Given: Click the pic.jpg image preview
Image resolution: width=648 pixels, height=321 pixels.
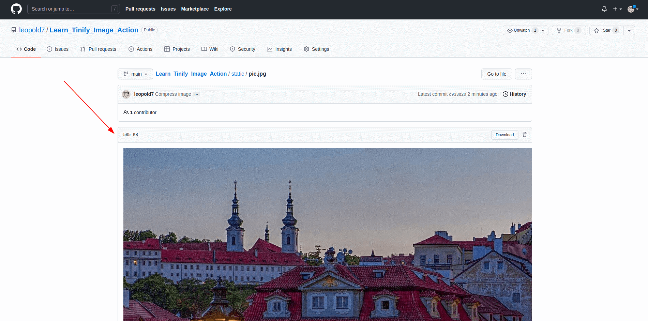Looking at the screenshot, I should point(327,234).
